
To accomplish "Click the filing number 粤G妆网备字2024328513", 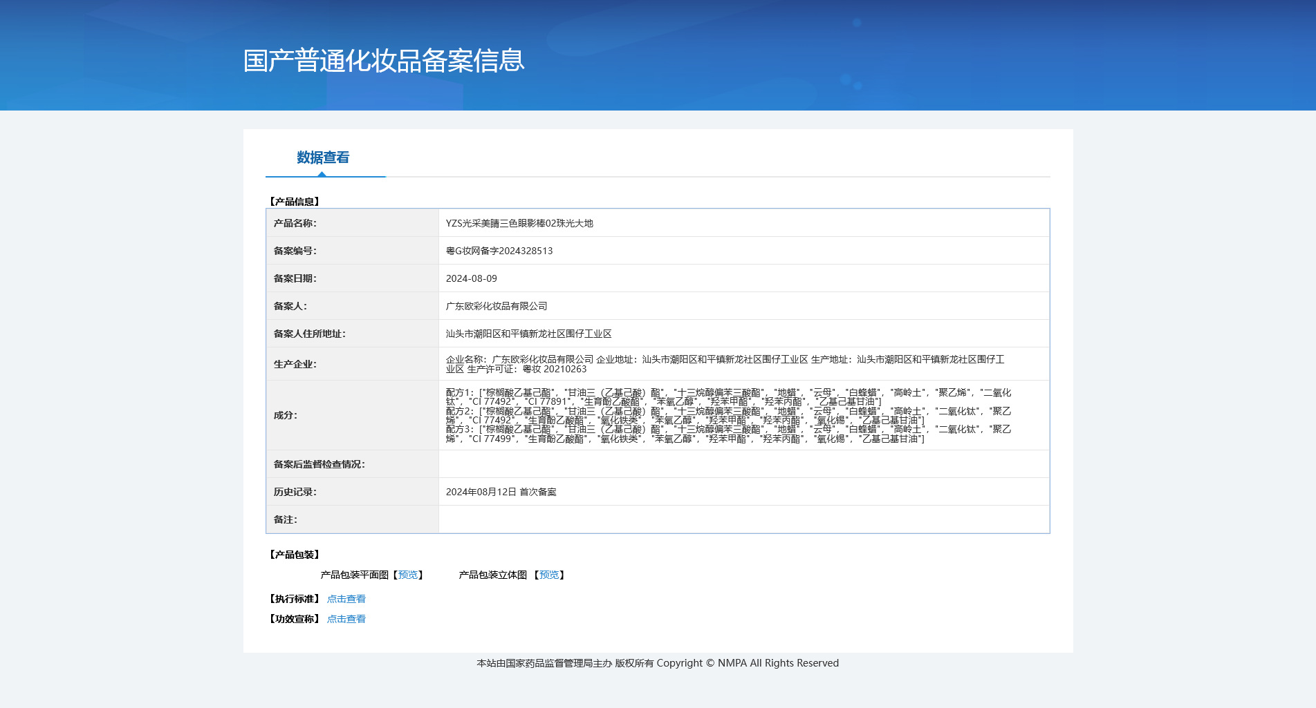I will [499, 251].
